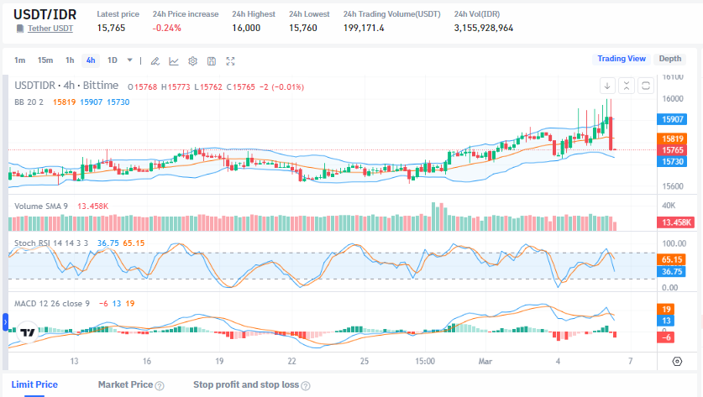Click help icon next to Market Price
Viewport: 703px width, 397px height.
click(160, 385)
